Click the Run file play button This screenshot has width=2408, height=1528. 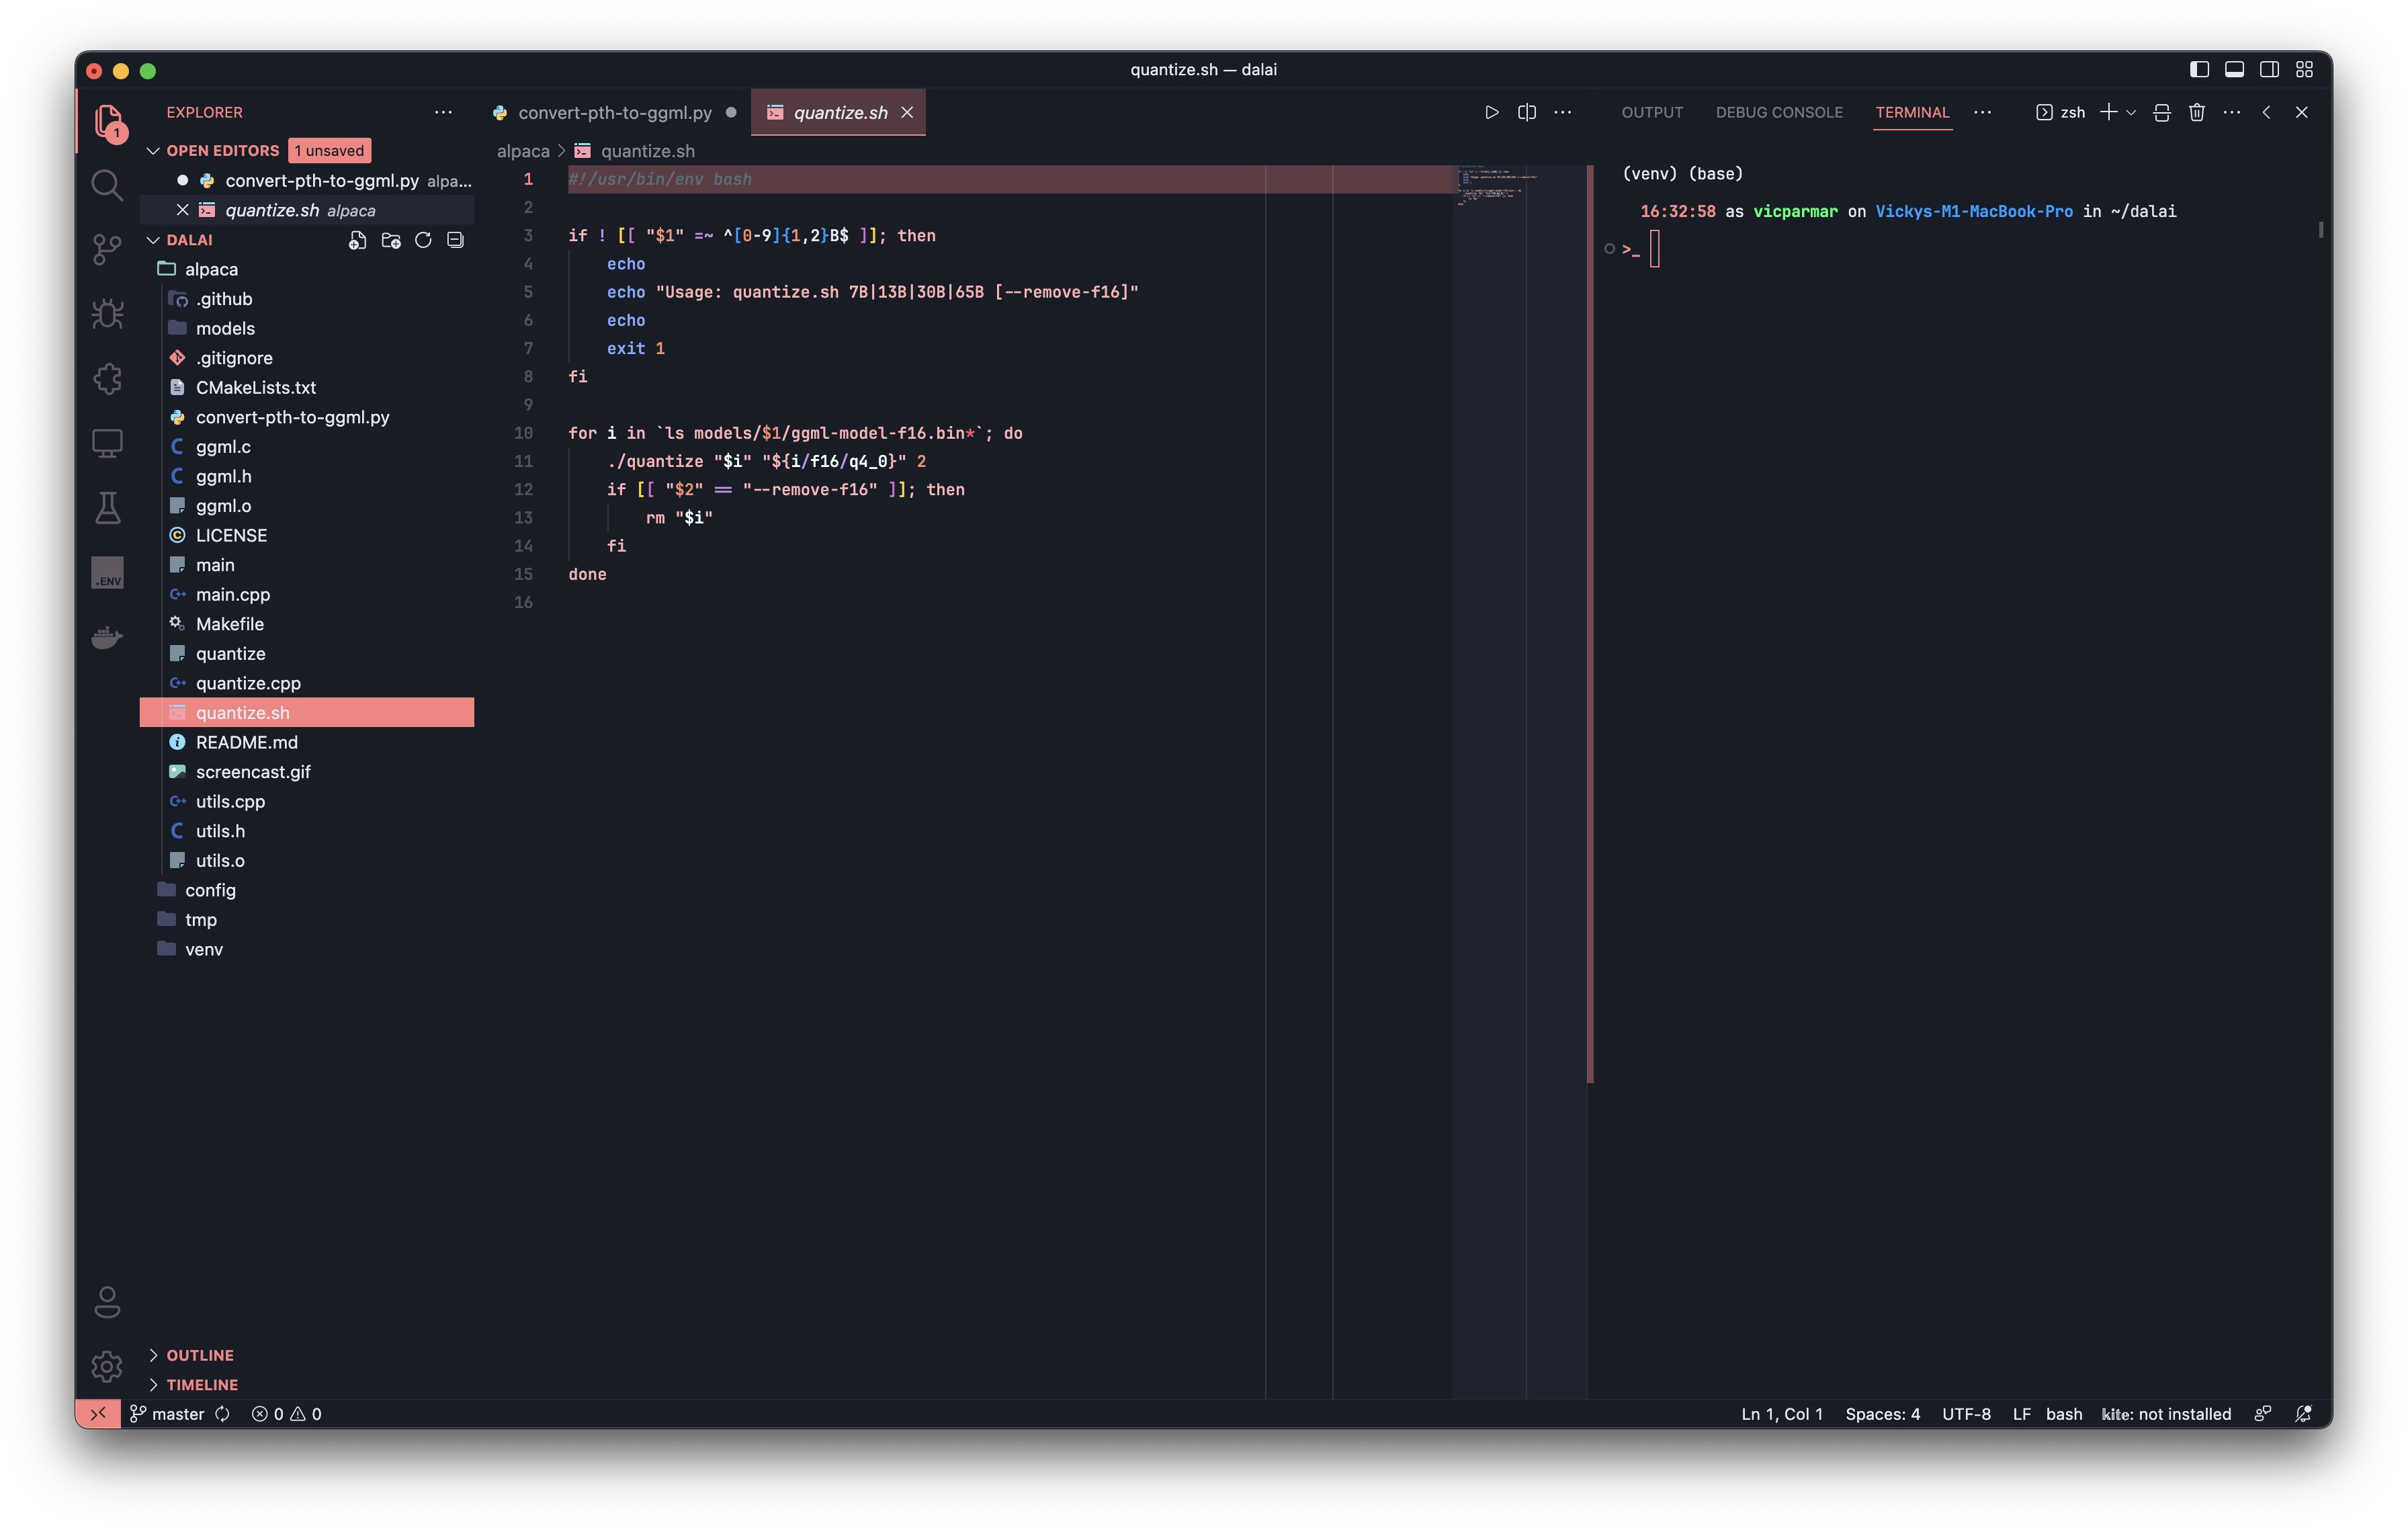1491,112
